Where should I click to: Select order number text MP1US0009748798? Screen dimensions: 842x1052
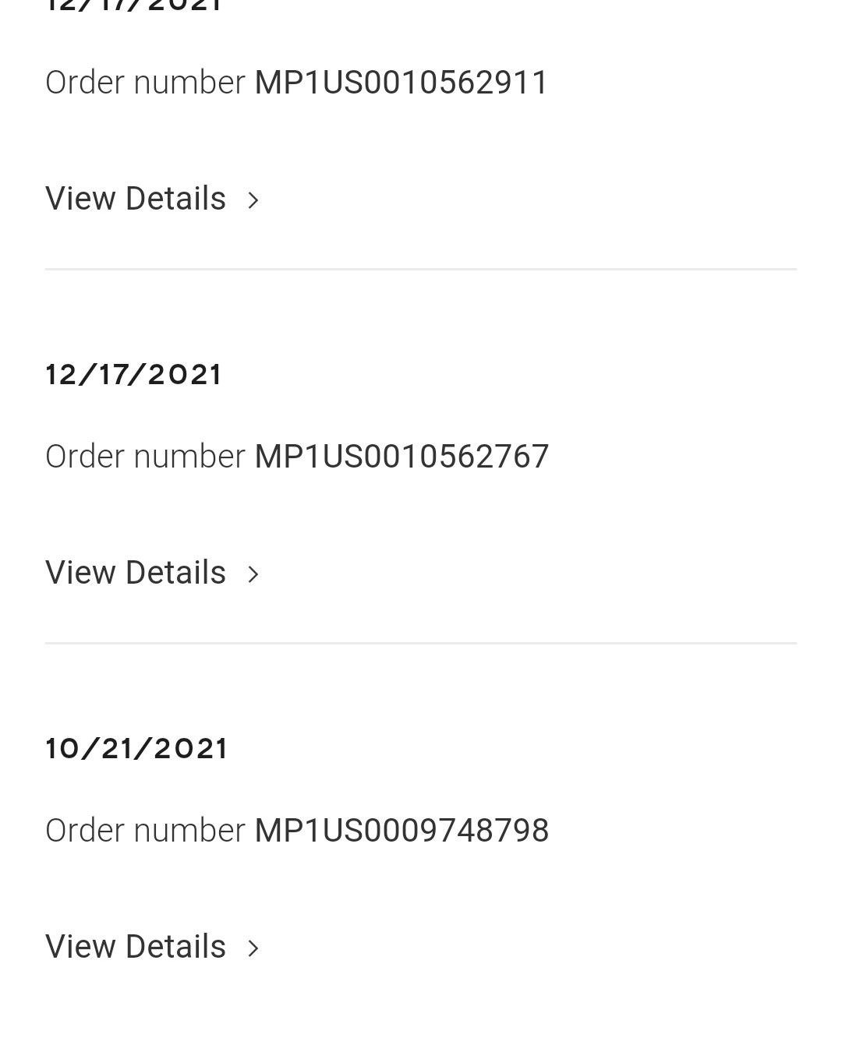pos(402,831)
